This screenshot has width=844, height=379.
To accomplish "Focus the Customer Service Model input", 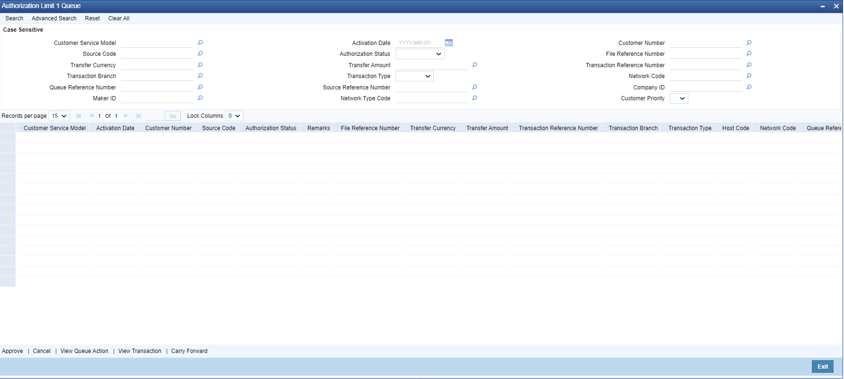I will coord(157,43).
